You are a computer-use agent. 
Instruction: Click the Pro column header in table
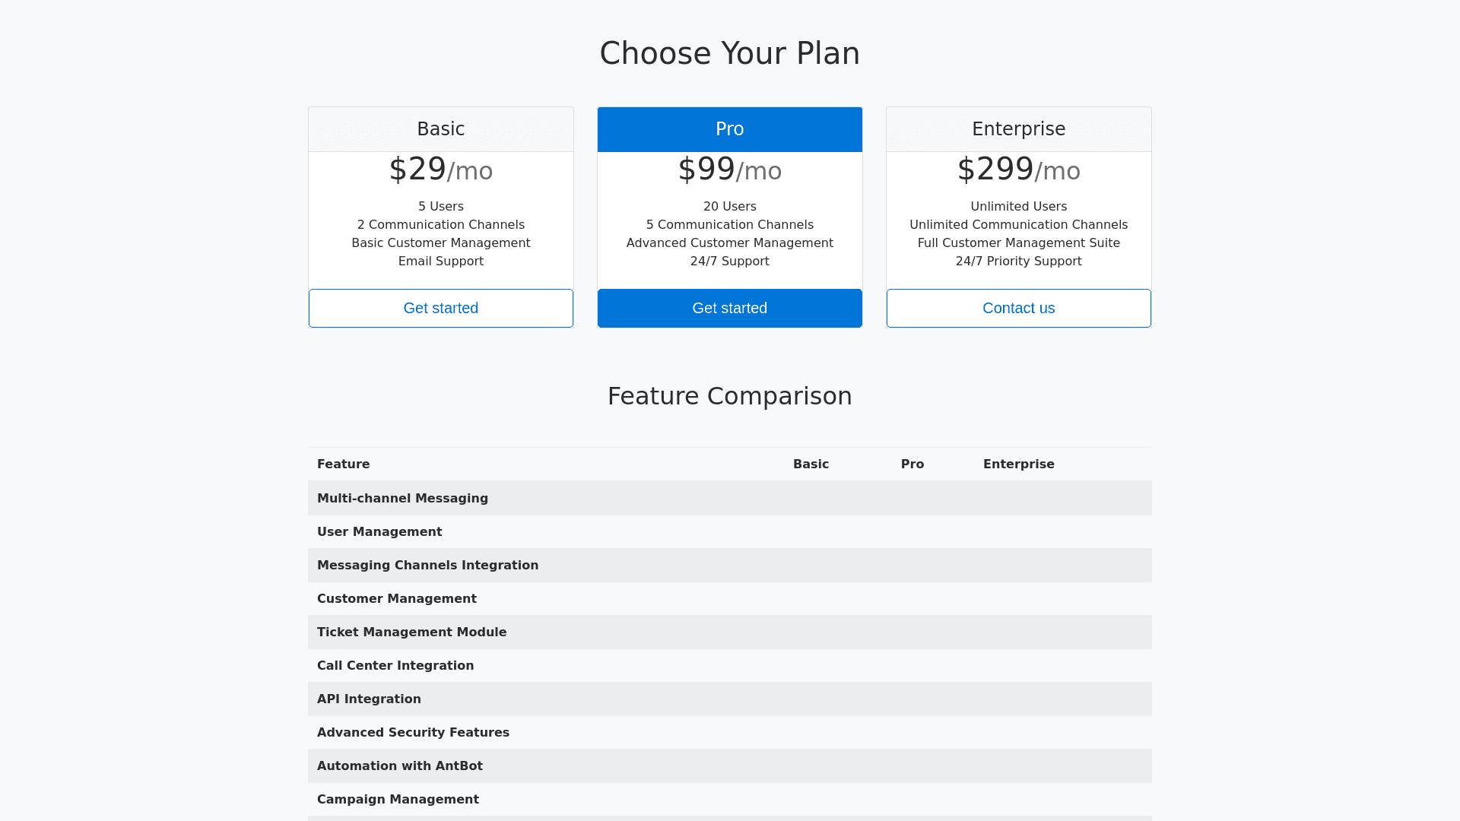click(912, 464)
